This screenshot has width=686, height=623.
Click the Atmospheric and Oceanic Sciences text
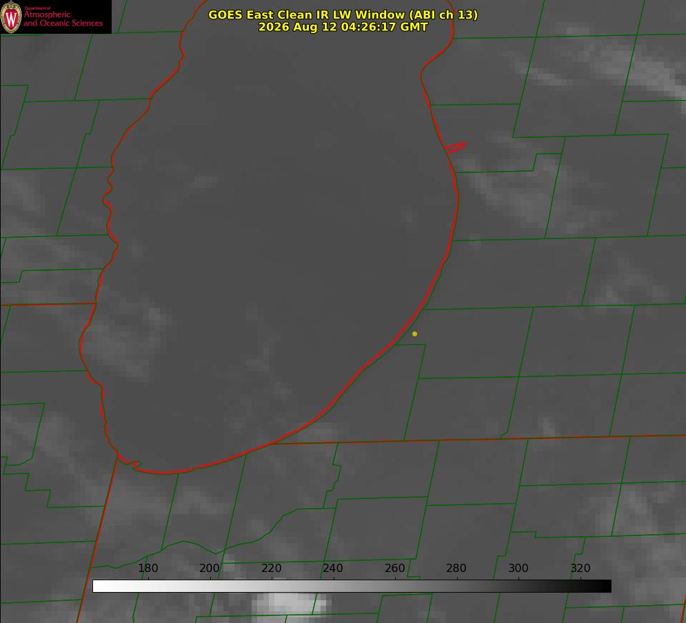click(x=63, y=19)
